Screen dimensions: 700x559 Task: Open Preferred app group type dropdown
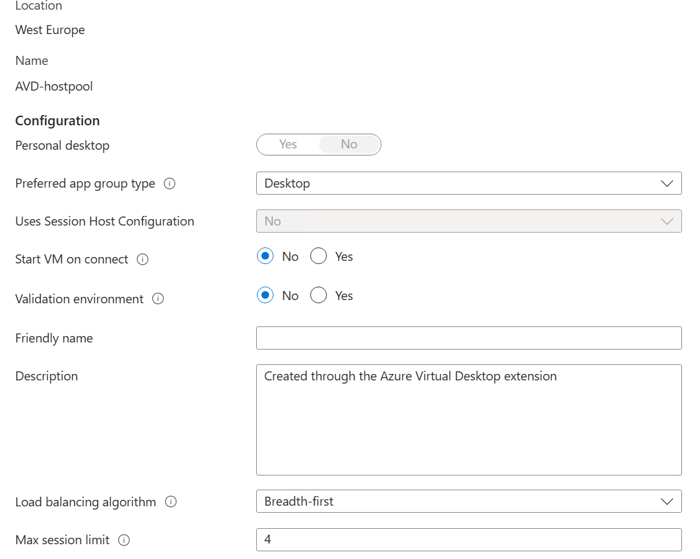(469, 183)
